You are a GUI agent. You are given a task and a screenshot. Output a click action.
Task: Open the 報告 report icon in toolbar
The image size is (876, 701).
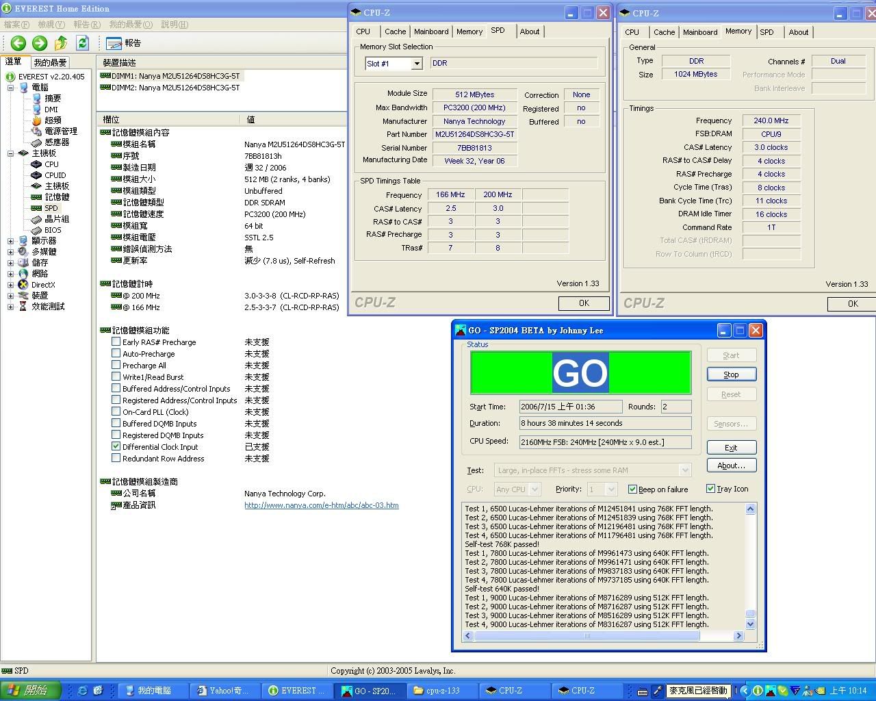(x=124, y=43)
